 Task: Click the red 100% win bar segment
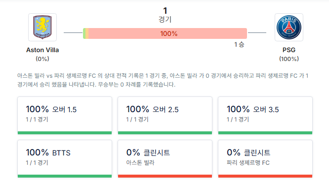point(167,33)
